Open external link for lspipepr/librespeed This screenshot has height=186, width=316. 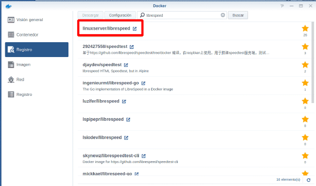128,119
